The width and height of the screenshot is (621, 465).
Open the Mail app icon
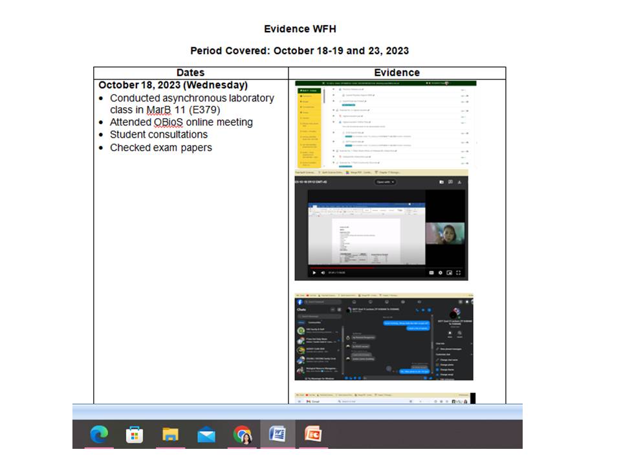[x=206, y=435]
